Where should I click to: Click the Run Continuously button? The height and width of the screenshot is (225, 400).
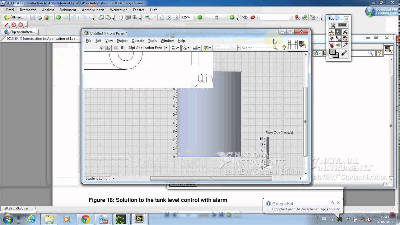click(x=108, y=48)
